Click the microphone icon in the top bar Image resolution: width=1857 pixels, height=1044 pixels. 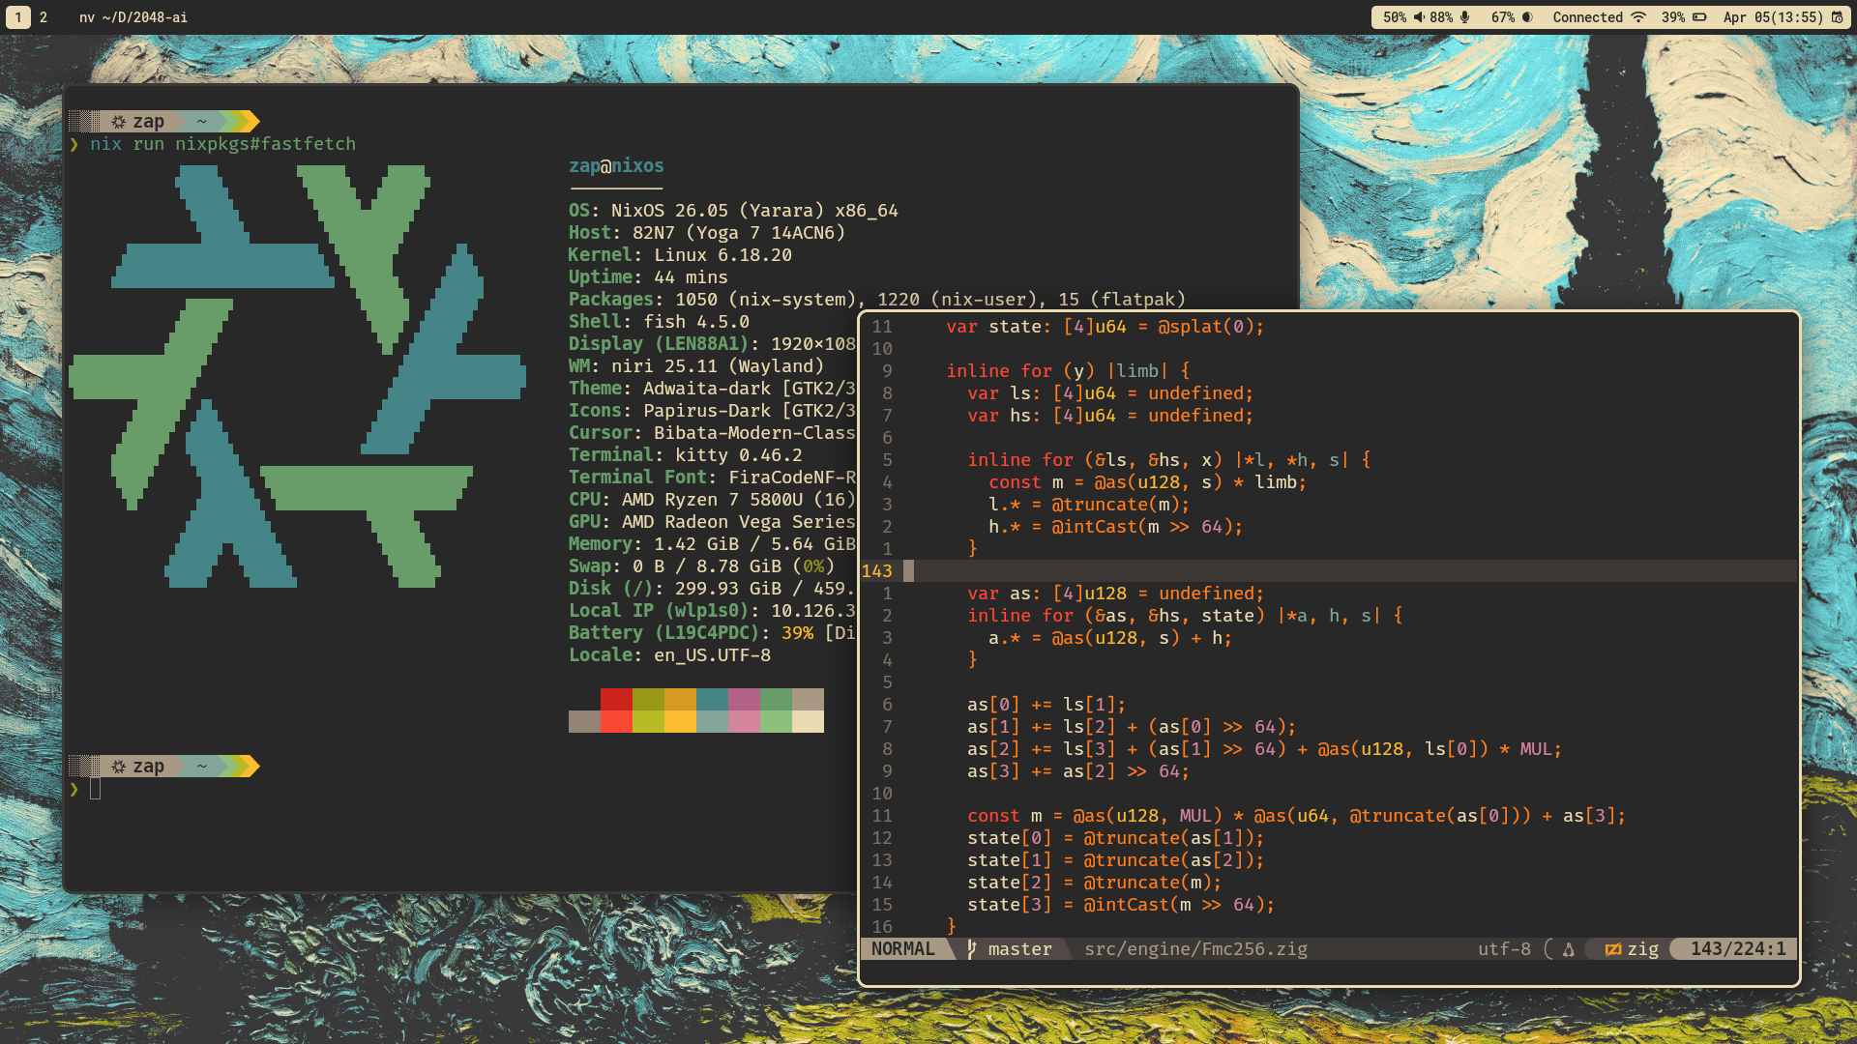[1465, 17]
